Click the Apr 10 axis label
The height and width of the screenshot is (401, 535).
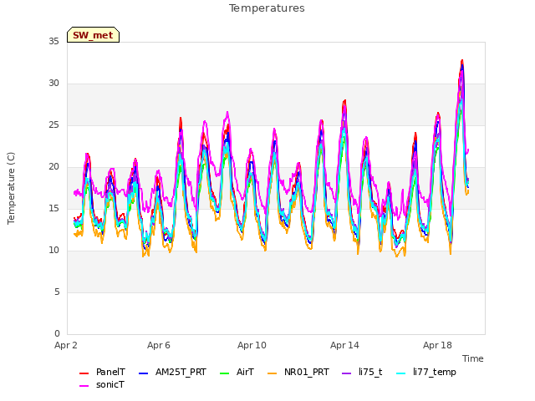252,345
